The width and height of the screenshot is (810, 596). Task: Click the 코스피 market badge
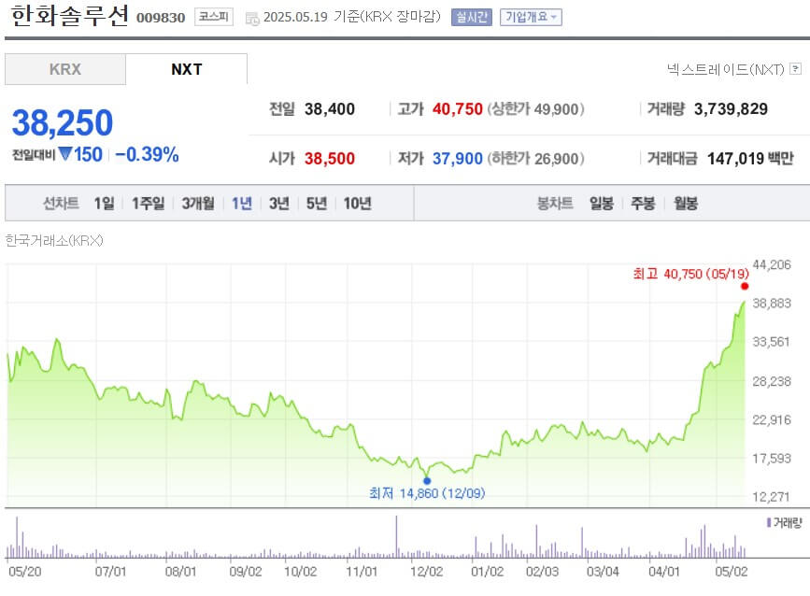point(214,17)
